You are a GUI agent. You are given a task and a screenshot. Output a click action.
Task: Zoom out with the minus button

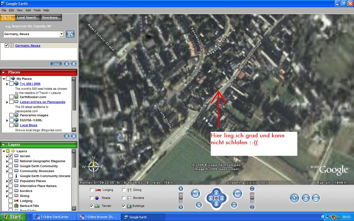click(x=181, y=207)
